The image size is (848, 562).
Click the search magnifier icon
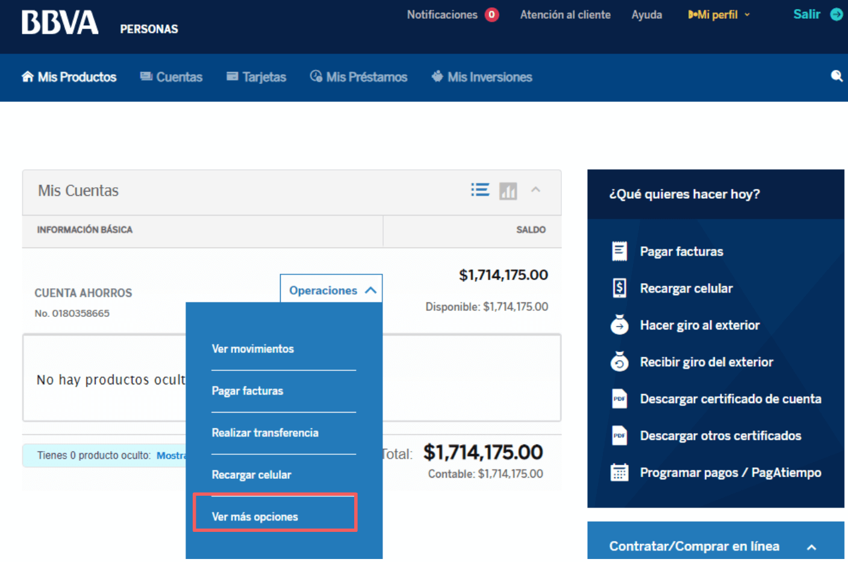click(837, 76)
